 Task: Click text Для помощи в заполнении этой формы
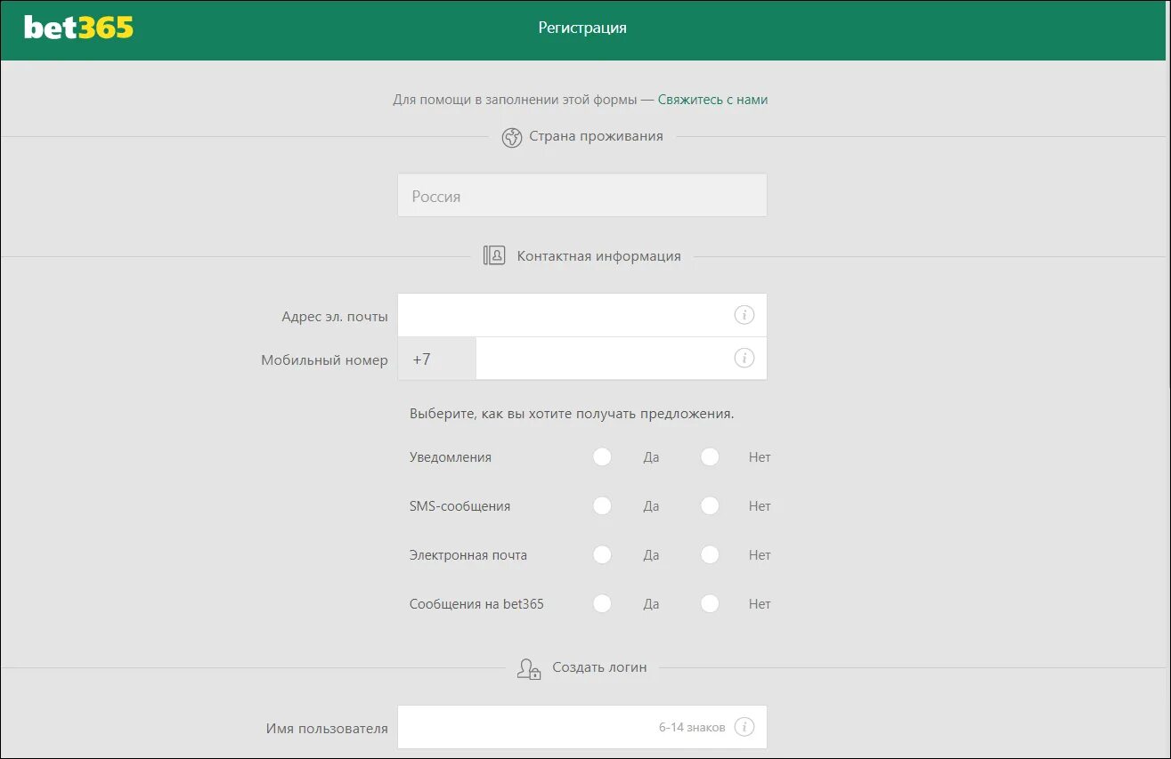click(516, 100)
